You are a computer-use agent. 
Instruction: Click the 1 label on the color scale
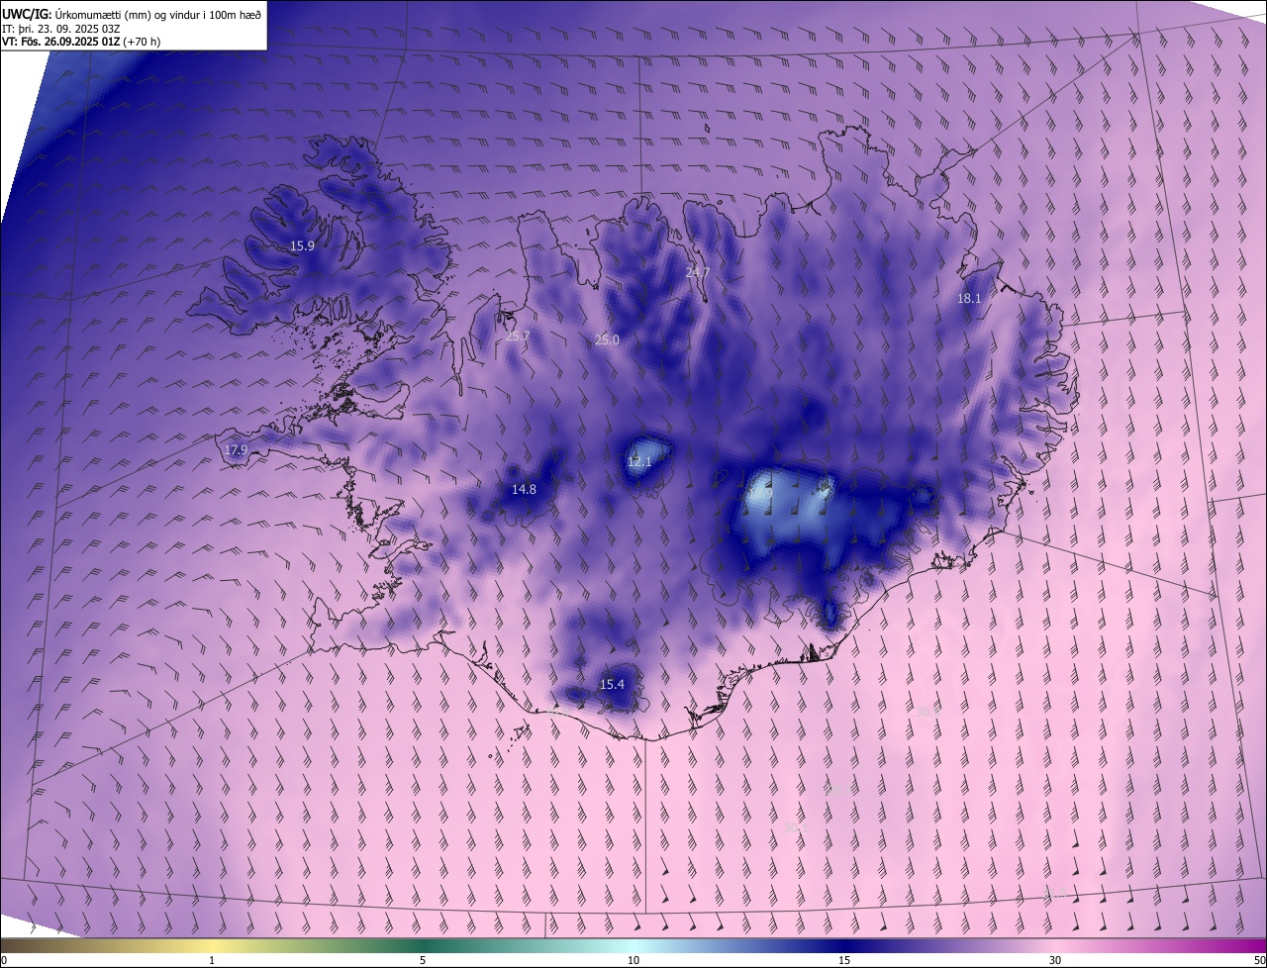[212, 960]
